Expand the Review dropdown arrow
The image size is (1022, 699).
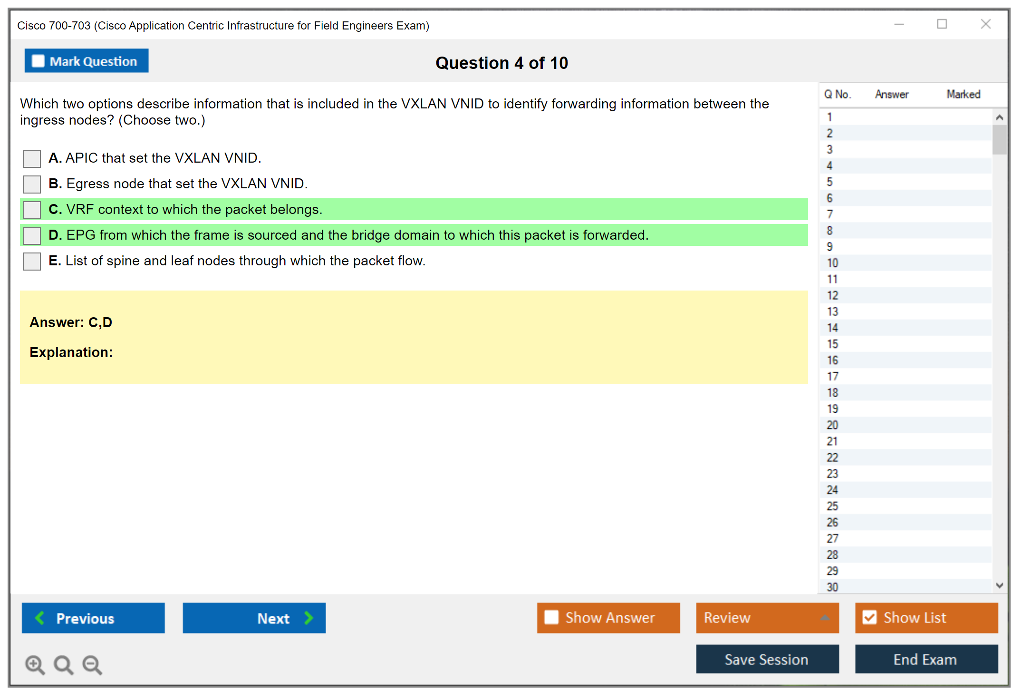click(x=825, y=618)
